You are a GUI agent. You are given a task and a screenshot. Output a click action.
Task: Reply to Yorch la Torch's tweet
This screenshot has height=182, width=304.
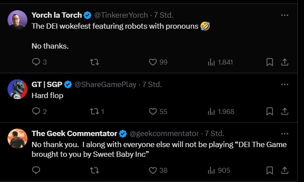point(36,62)
